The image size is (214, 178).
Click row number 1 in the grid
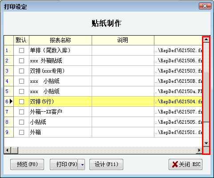pos(9,50)
